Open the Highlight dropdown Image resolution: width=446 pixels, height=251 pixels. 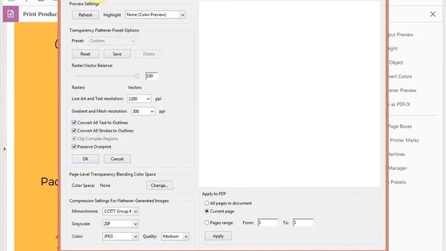coord(155,15)
